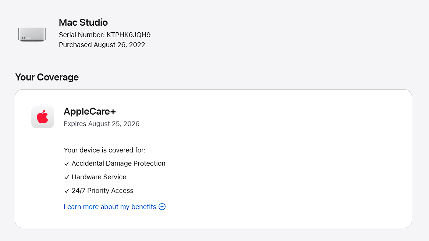Click the Serial Number label text
Viewport: 429px width, 241px height.
[82, 35]
